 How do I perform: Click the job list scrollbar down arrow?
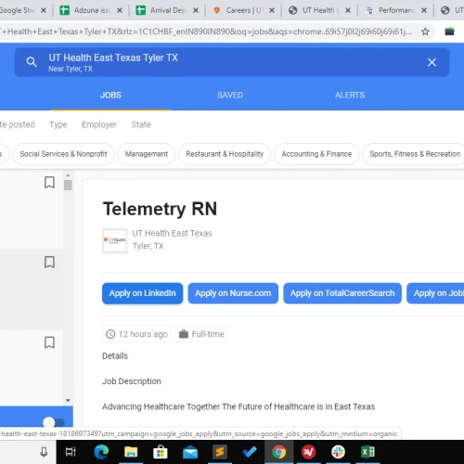pyautogui.click(x=68, y=400)
